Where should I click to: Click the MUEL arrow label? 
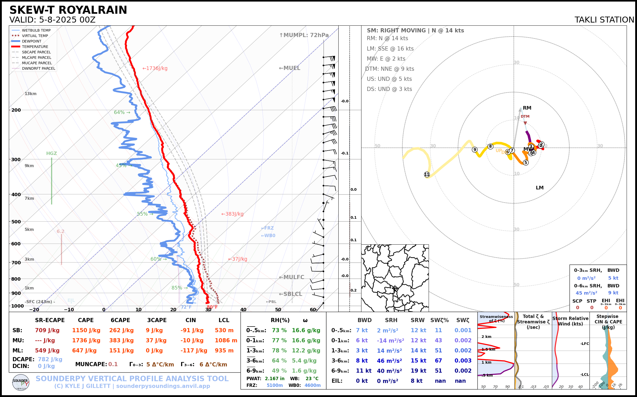(x=290, y=68)
